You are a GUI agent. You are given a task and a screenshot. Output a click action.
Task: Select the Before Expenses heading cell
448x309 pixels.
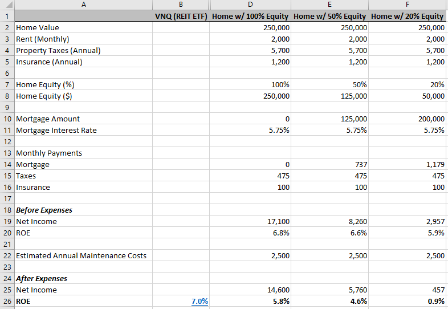point(83,210)
